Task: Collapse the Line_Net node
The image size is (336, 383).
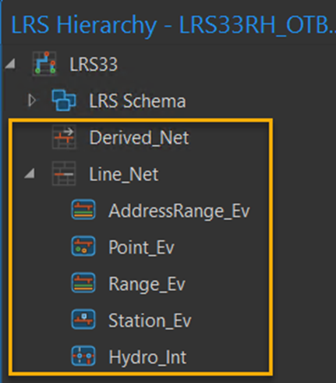Action: [x=30, y=174]
